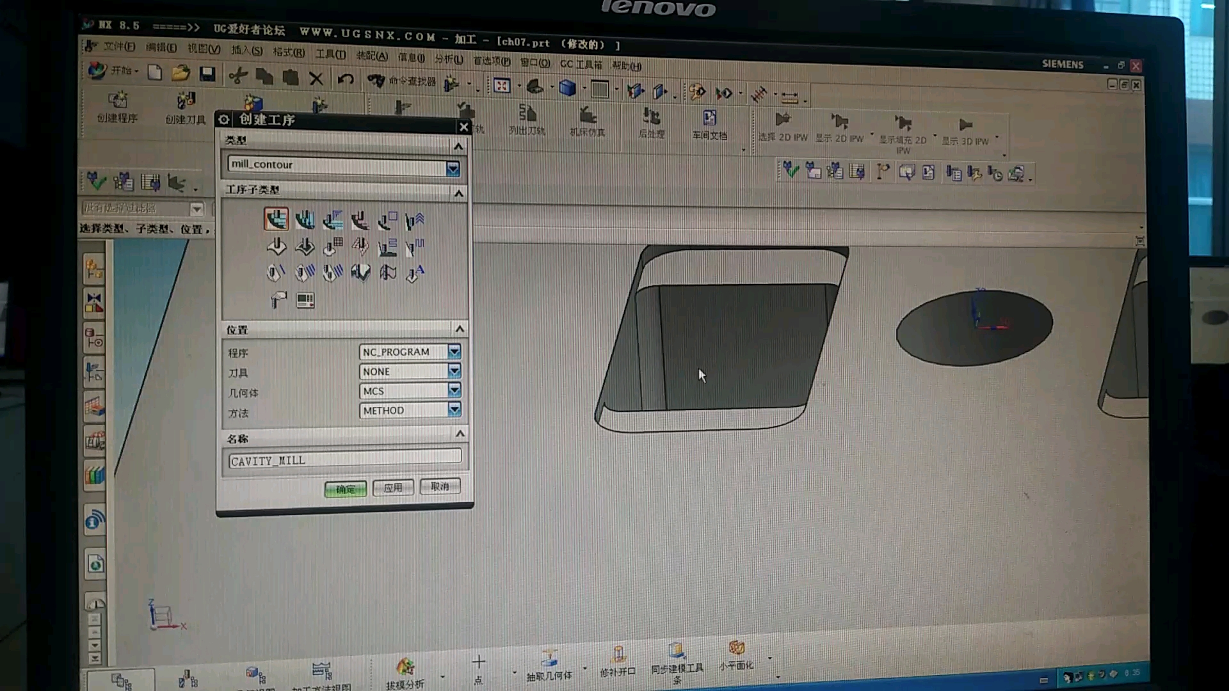Click the 机床仿真 (Machine Simulation) icon
1229x691 pixels.
pos(588,121)
